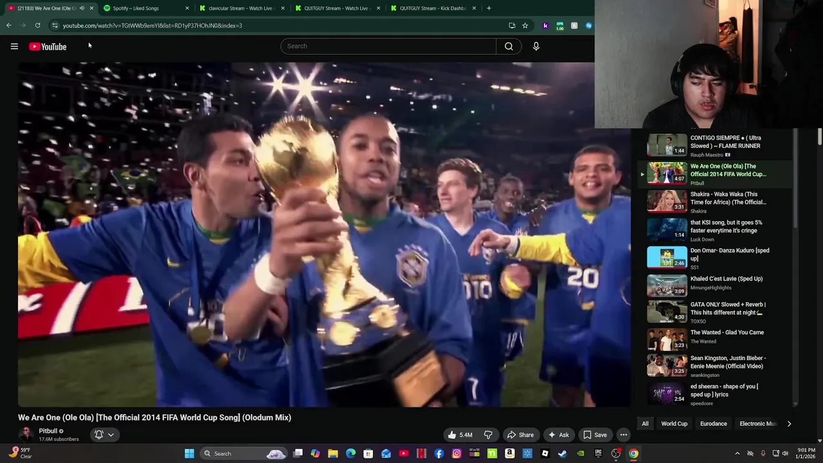Screen dimensions: 823x463
Task: Open the purple K browser extension
Action: coord(545,26)
